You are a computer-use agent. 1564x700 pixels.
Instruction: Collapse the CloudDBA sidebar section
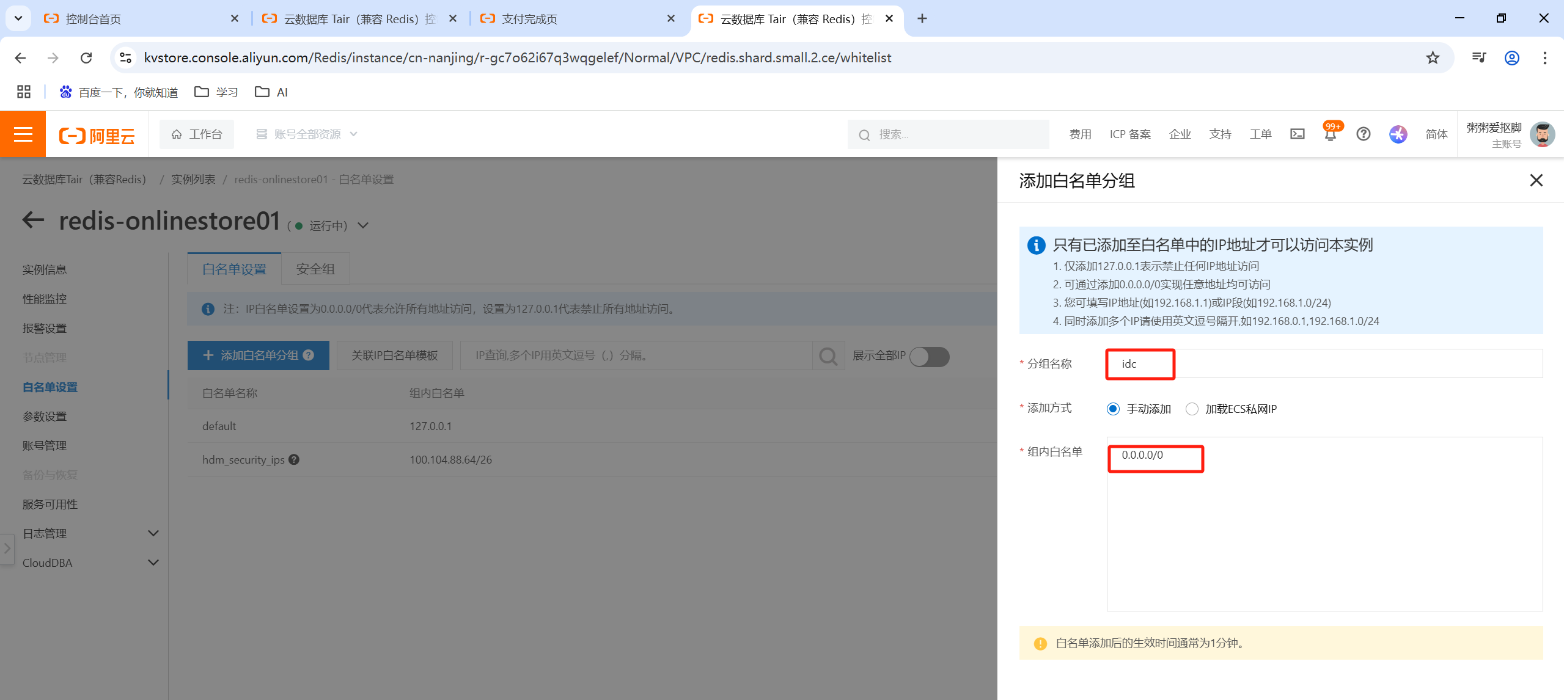point(153,562)
